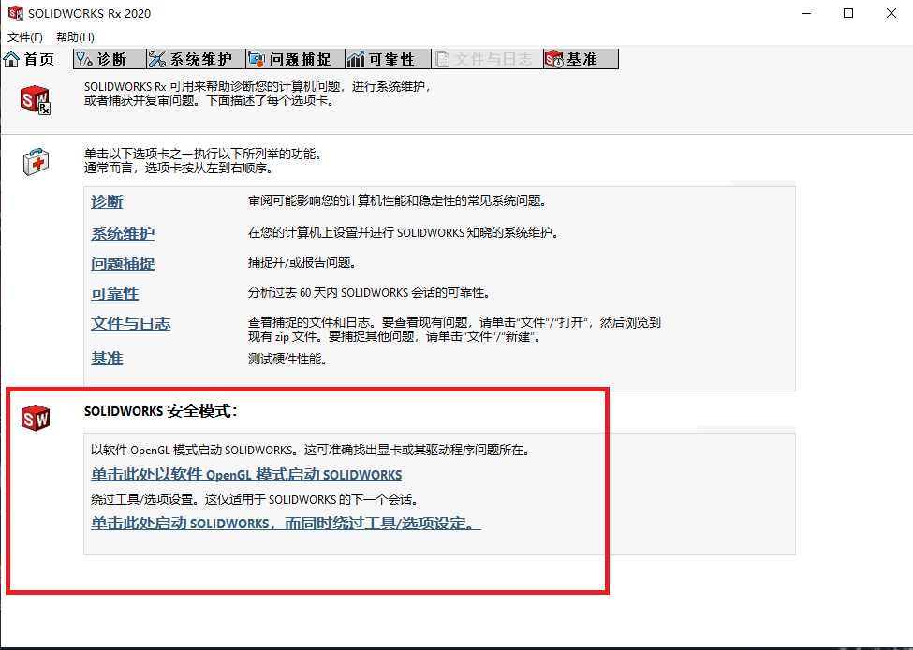This screenshot has height=650, width=913.
Task: Switch to the 可靠性 tab
Action: (388, 59)
